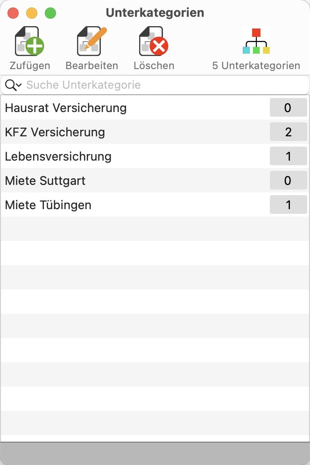310x465 pixels.
Task: Focus the Suche Unterkategorie search field
Action: [x=155, y=85]
